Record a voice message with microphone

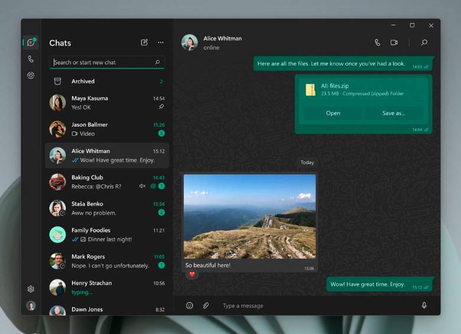point(424,306)
